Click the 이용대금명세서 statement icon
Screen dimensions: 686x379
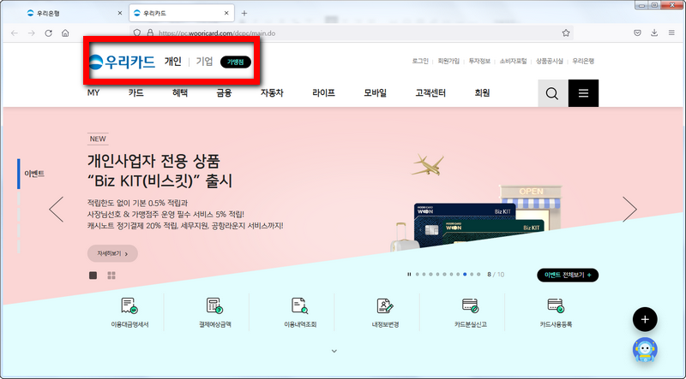tap(129, 306)
